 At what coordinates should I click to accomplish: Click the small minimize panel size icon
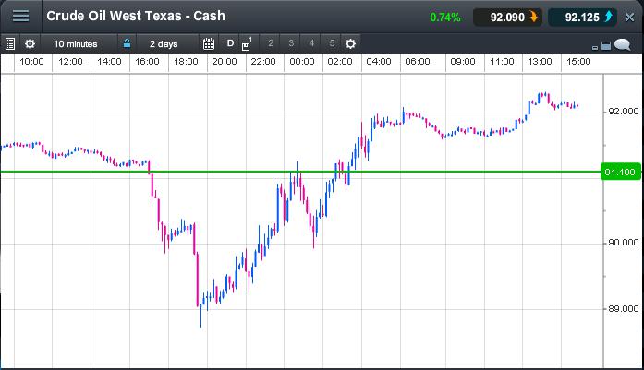(594, 46)
